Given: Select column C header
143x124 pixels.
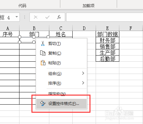Looking at the screenshot, I should click(x=61, y=28).
